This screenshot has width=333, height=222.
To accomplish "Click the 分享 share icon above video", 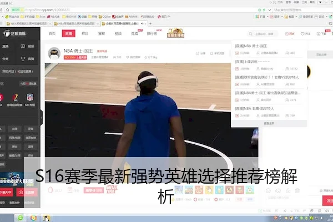I will click(197, 53).
